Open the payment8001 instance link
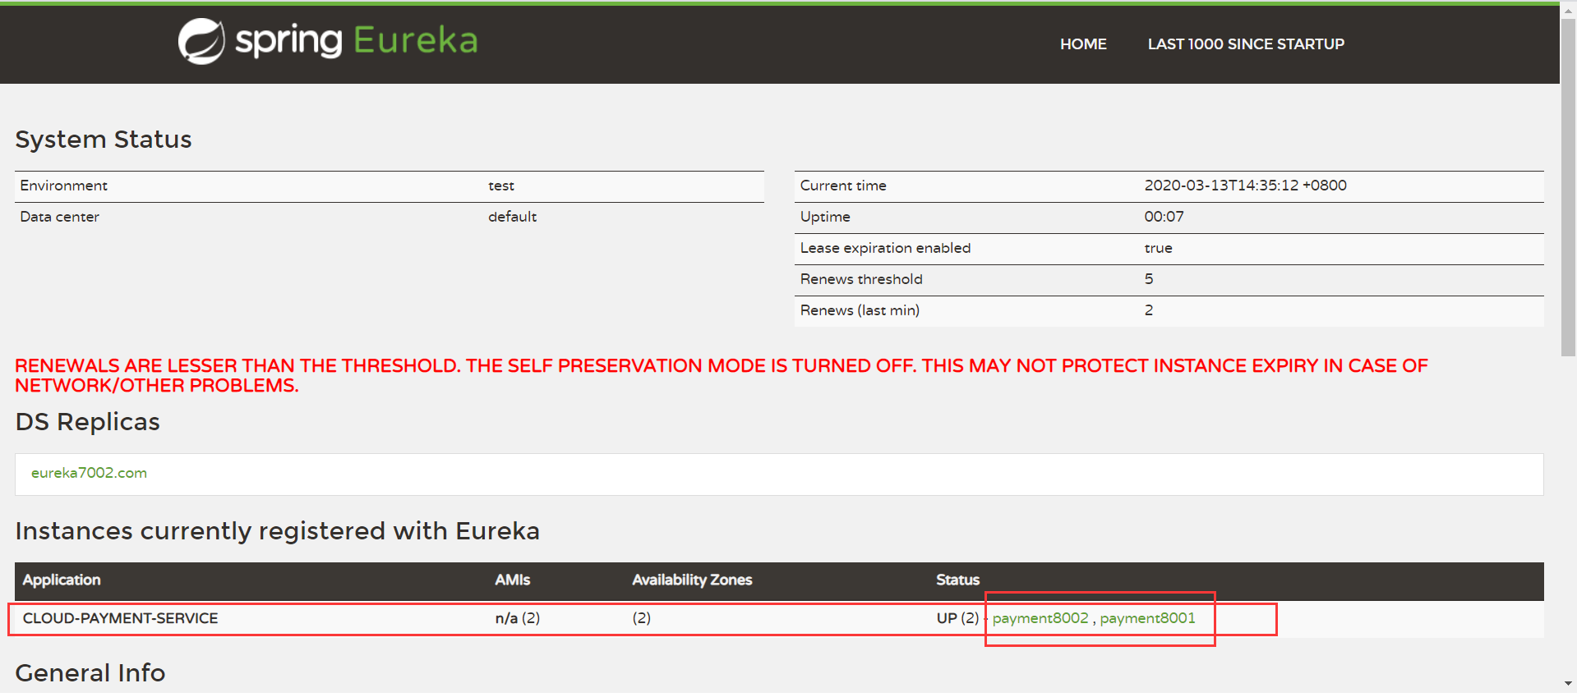Screen dimensions: 1577x697 pos(1148,618)
